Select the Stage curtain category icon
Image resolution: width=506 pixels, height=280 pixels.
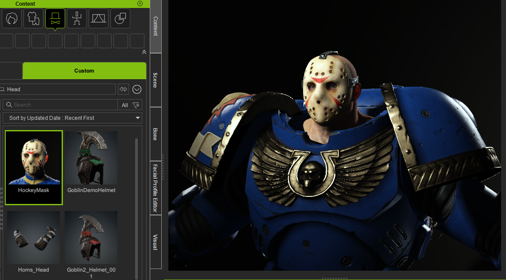pyautogui.click(x=98, y=19)
